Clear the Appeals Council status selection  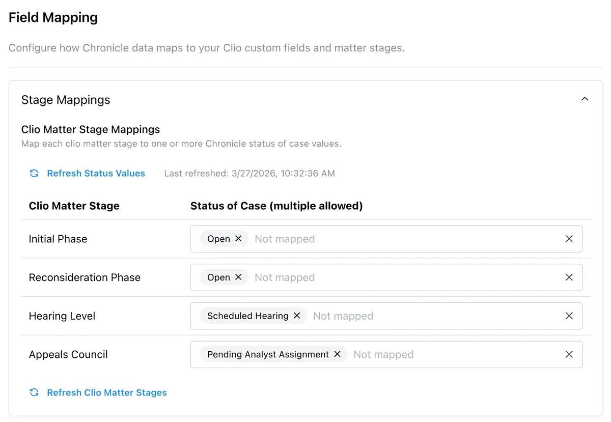[569, 354]
